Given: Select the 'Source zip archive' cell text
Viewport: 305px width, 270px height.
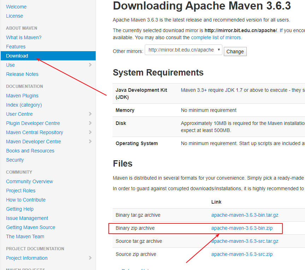Looking at the screenshot, I should 136,254.
